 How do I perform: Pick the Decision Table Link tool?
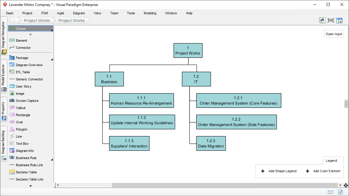tap(30, 179)
